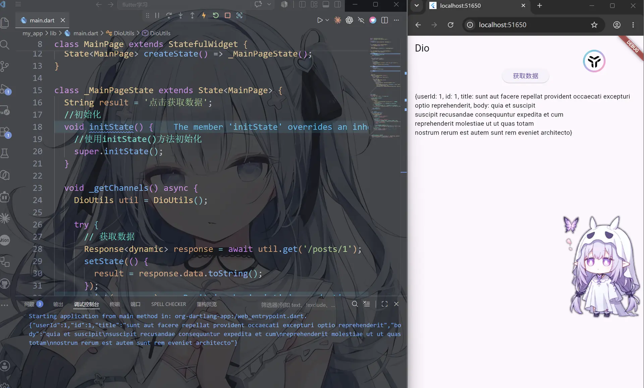
Task: Open the Accounts menu in activity bar
Action: (5, 366)
